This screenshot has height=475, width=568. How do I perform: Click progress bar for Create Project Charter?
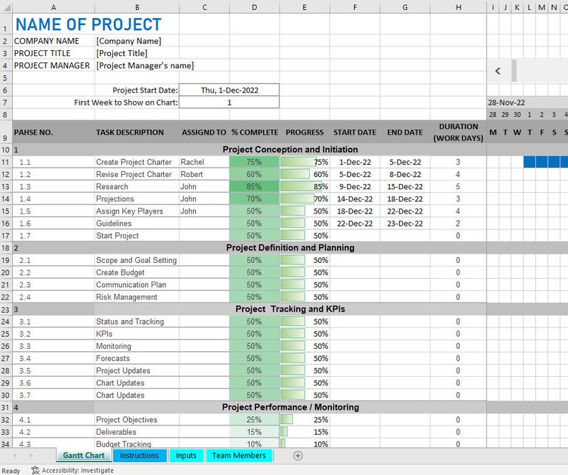(298, 162)
